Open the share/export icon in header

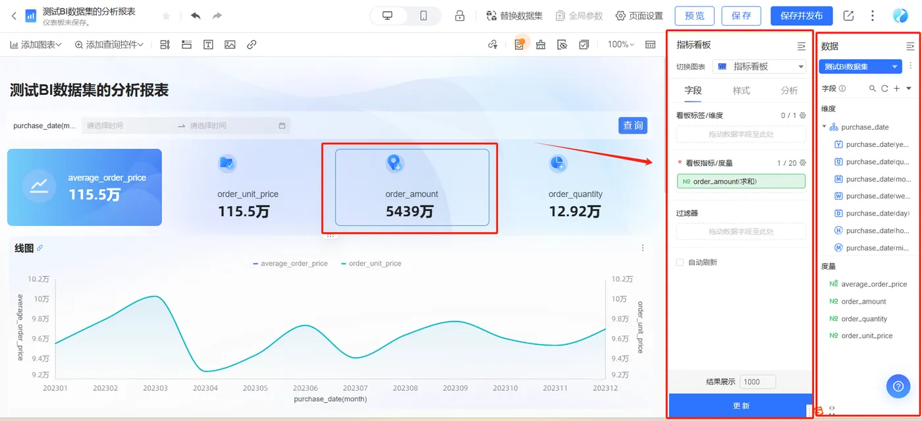tap(848, 16)
